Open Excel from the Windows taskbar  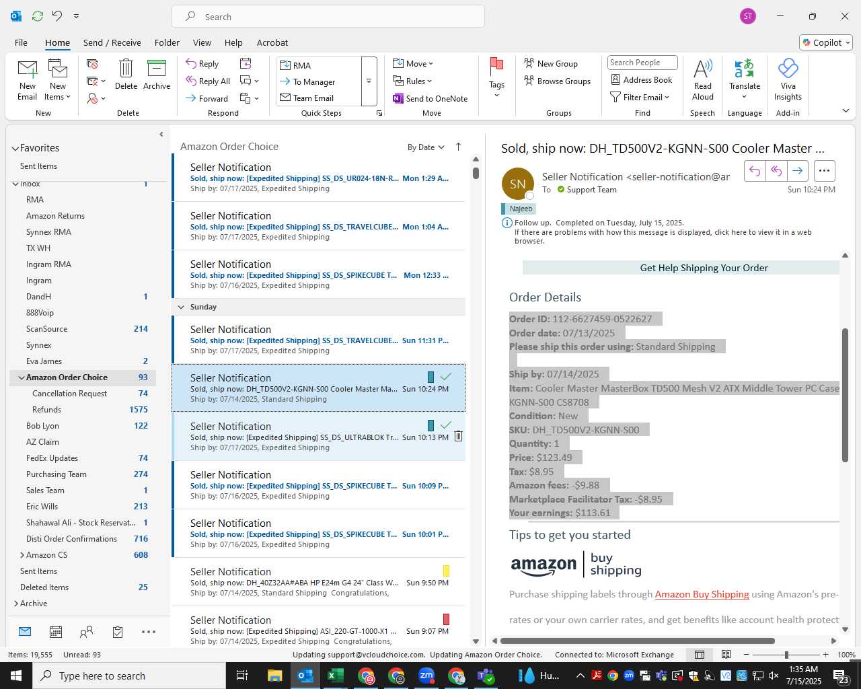(336, 676)
